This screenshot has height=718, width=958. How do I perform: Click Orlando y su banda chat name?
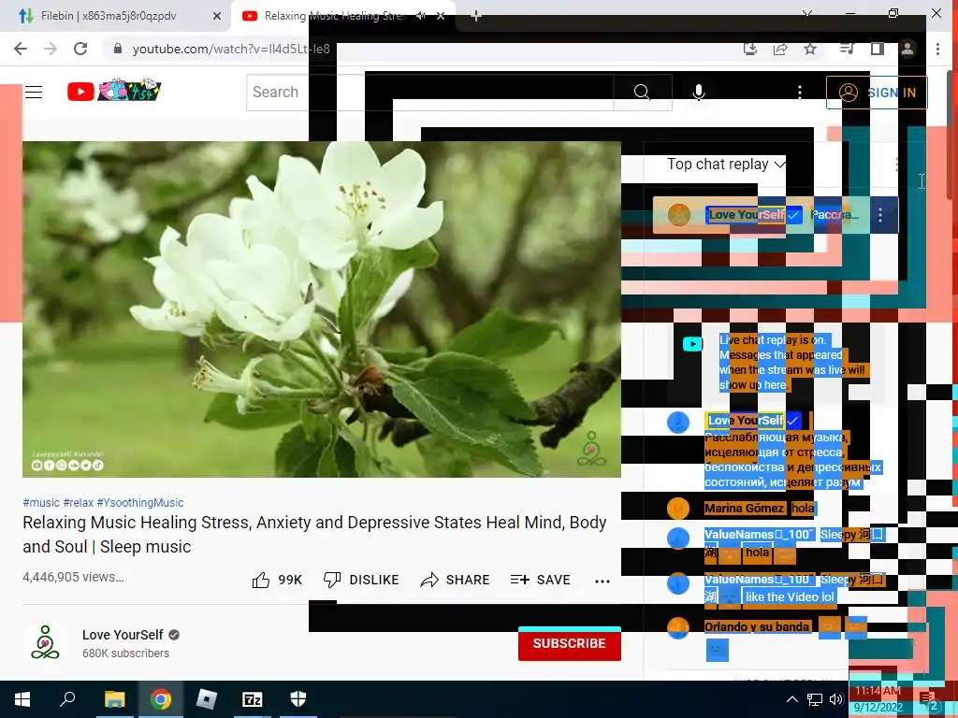(757, 627)
